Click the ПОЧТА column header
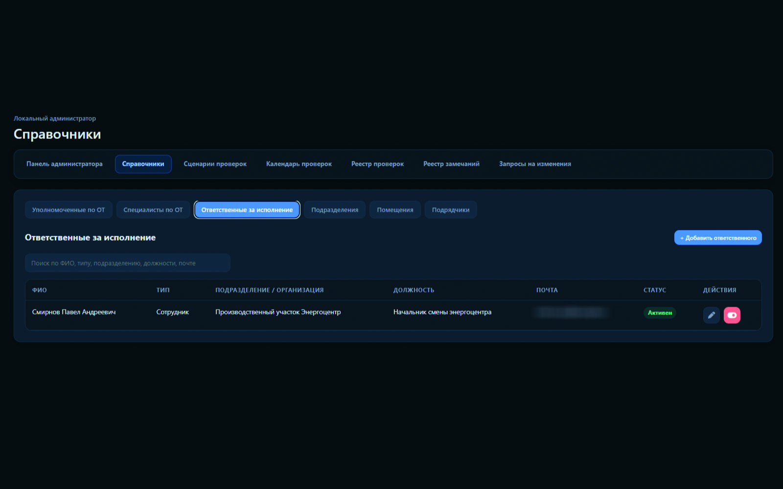 click(x=547, y=290)
